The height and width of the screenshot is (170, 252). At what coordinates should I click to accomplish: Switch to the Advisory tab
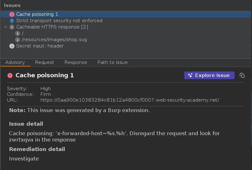[x=15, y=62]
